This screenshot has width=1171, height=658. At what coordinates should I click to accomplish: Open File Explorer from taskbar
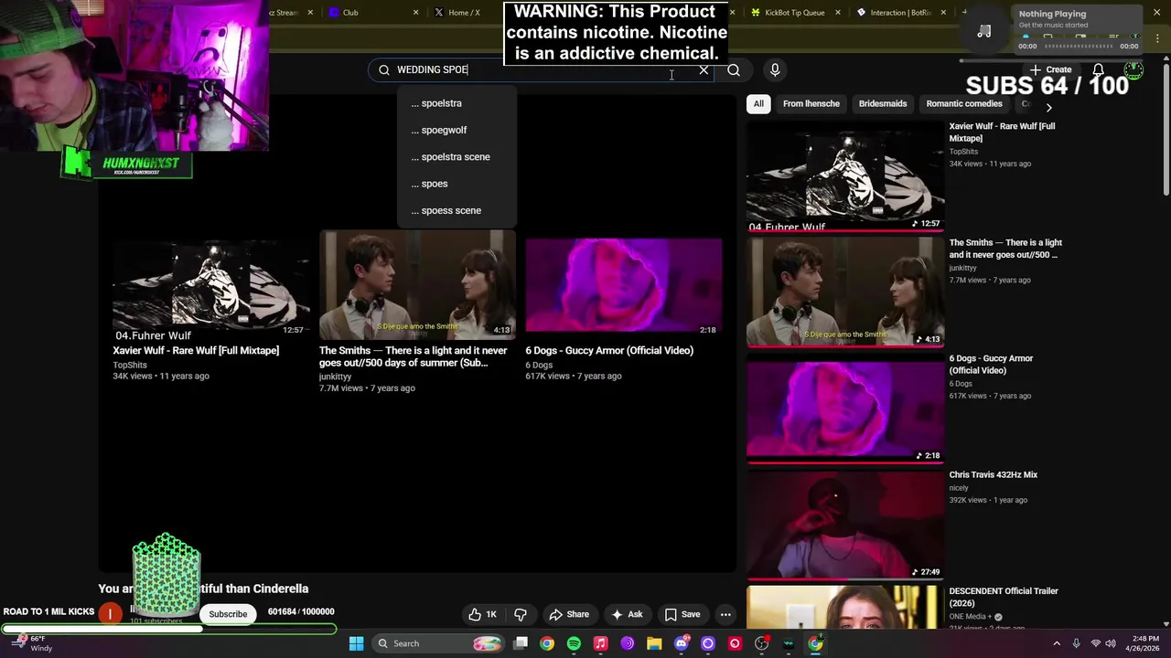[654, 643]
